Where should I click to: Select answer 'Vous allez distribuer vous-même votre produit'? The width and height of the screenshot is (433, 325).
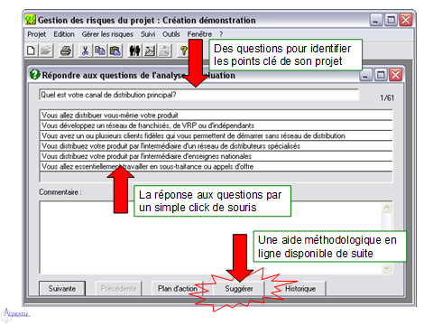(216, 116)
